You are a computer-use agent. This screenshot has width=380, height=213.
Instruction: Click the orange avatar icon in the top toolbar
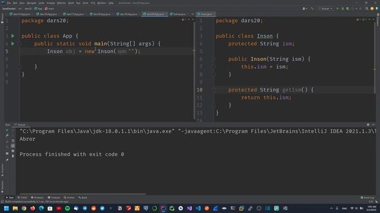click(x=372, y=8)
